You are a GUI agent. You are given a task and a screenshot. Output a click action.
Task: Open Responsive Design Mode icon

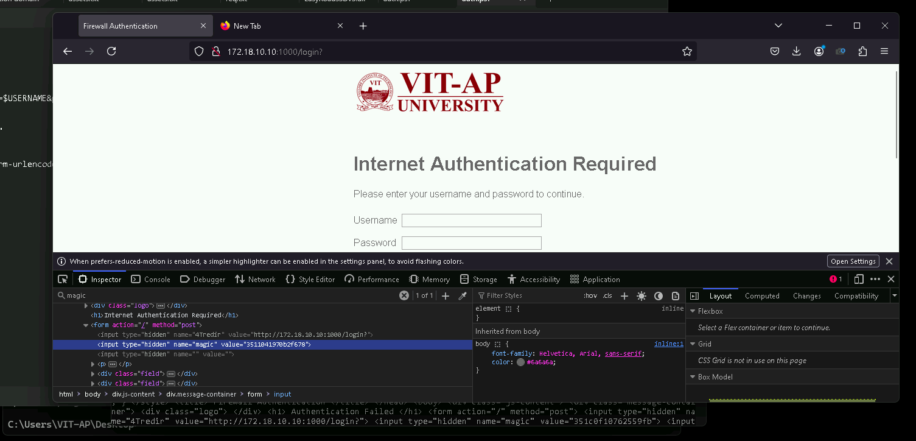click(x=859, y=279)
